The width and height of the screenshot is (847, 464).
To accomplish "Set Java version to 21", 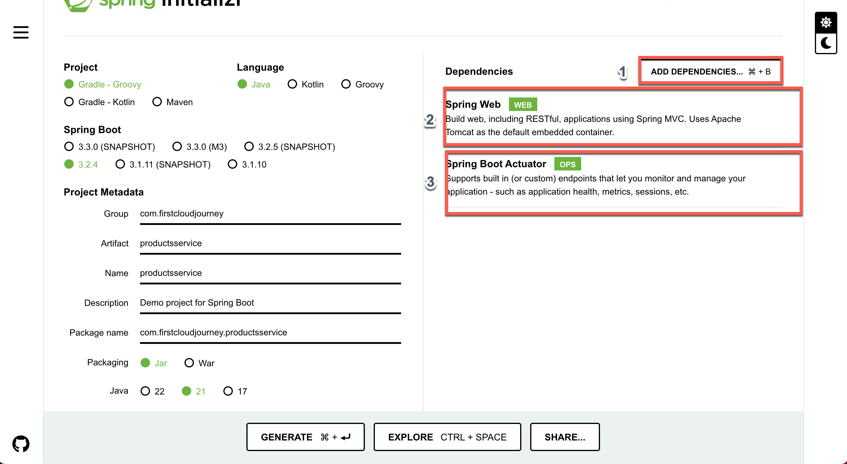I will [193, 392].
